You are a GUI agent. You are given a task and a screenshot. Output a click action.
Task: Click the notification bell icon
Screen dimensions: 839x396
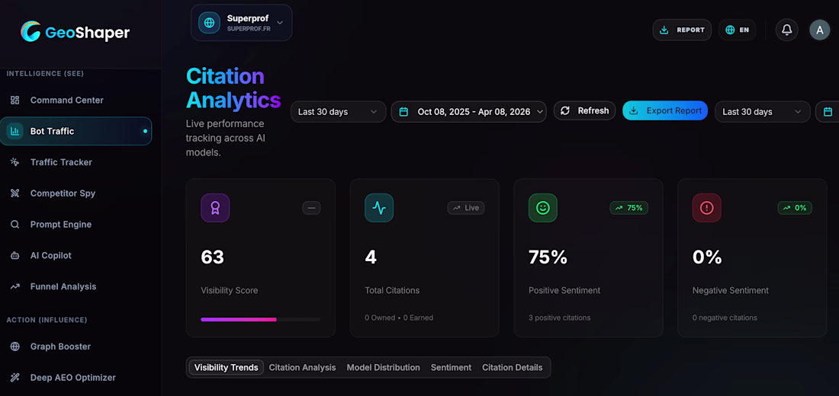(x=787, y=30)
